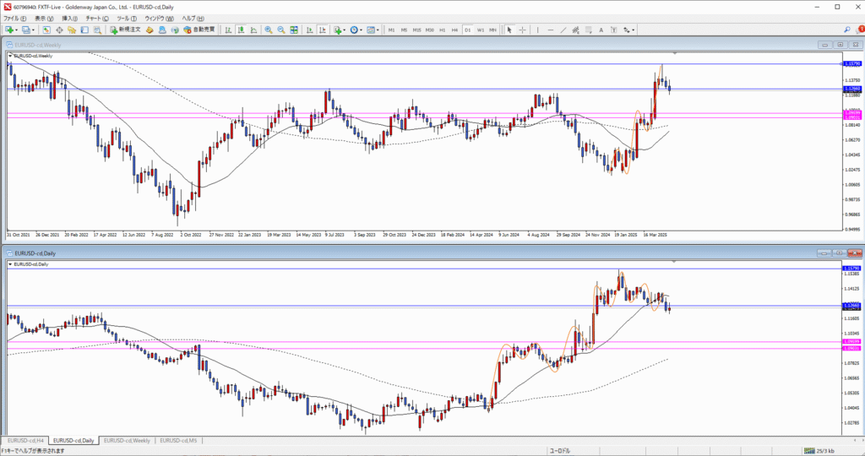
Task: Show the Market Watch panel icon
Action: point(46,30)
